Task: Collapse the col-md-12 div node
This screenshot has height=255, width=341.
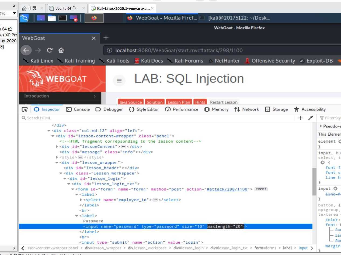Action: click(49, 130)
